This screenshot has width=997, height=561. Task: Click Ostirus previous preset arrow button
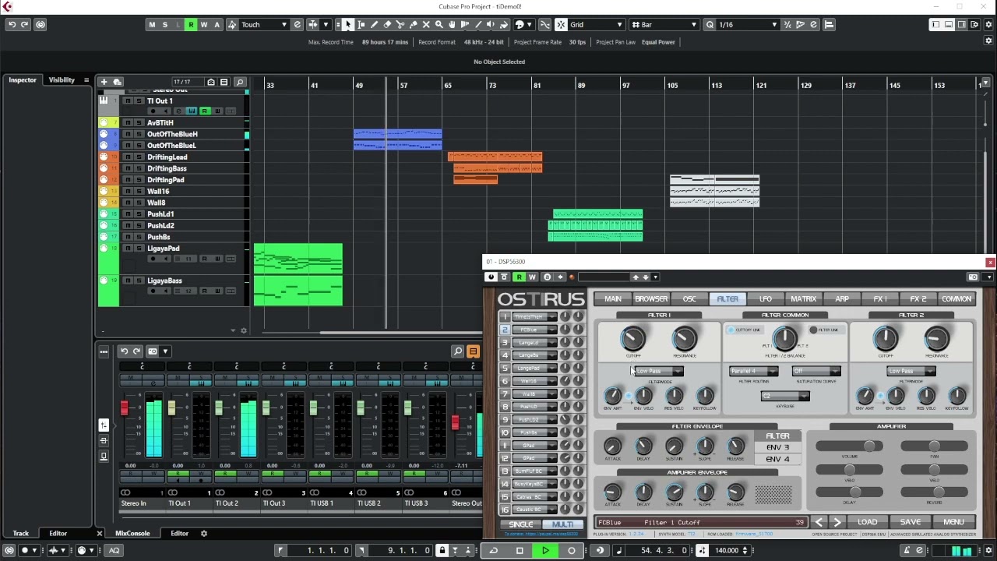tap(819, 522)
